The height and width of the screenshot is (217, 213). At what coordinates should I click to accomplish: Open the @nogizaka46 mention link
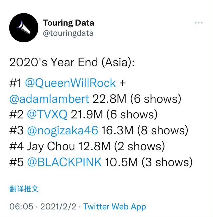(63, 130)
